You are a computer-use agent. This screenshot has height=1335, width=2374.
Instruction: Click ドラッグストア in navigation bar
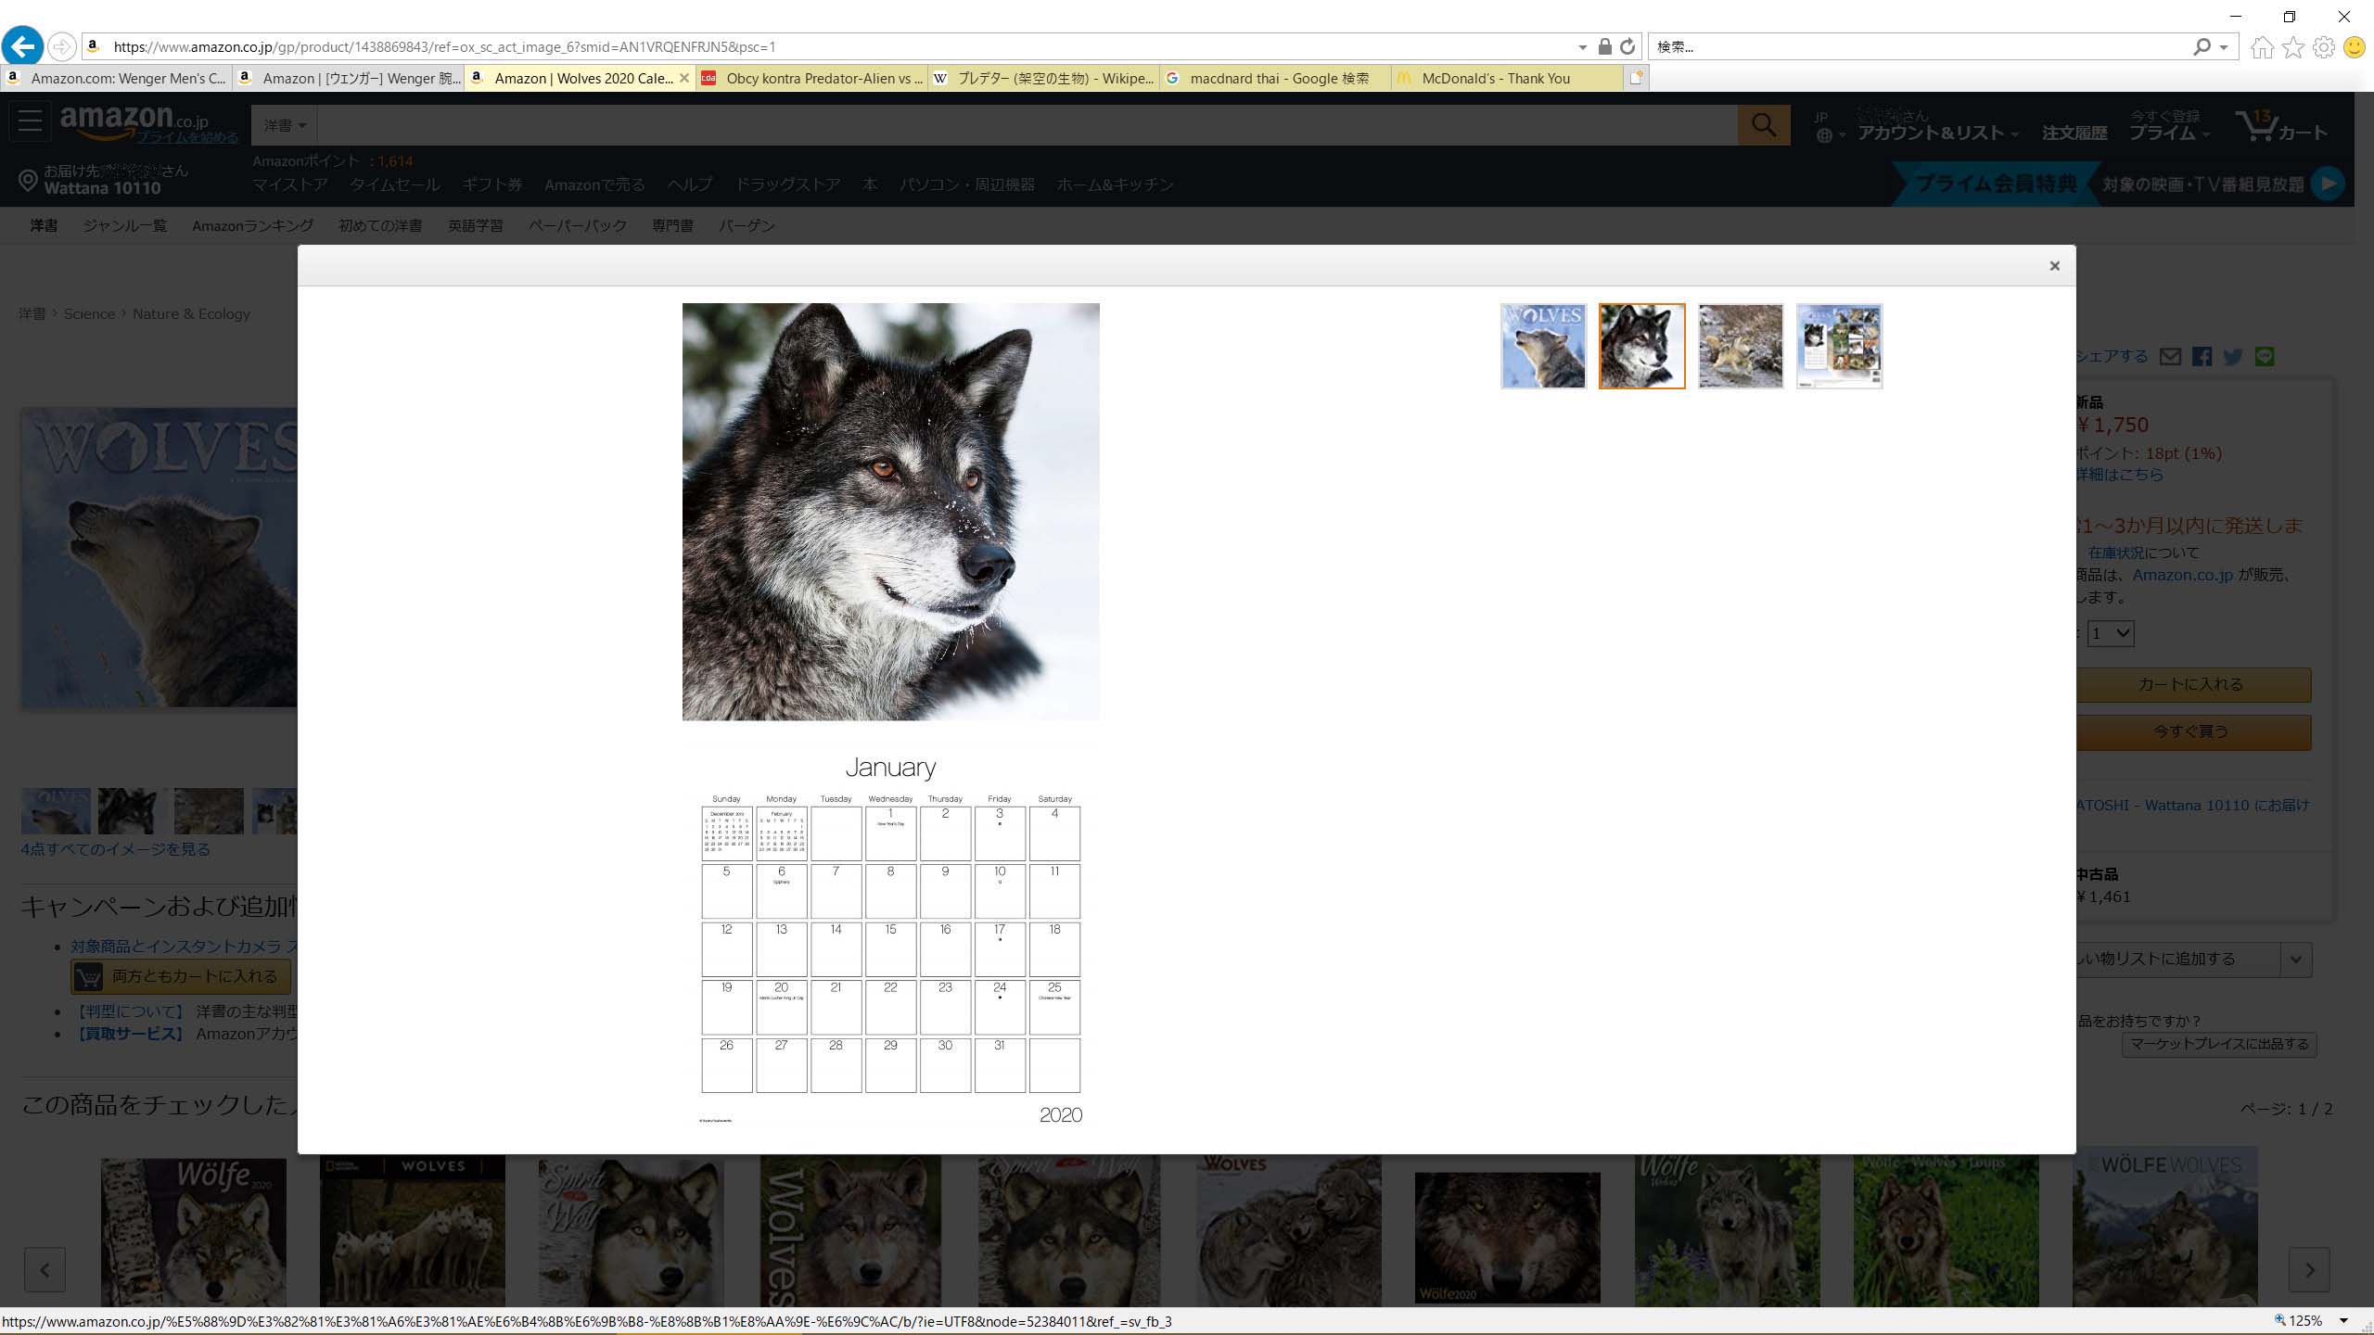pos(787,184)
